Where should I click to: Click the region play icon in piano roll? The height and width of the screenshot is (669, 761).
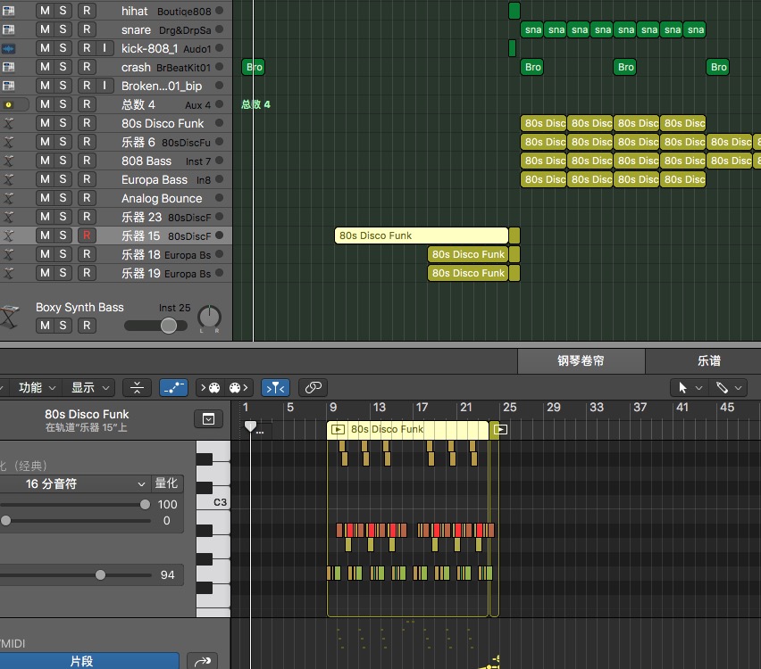[x=338, y=429]
